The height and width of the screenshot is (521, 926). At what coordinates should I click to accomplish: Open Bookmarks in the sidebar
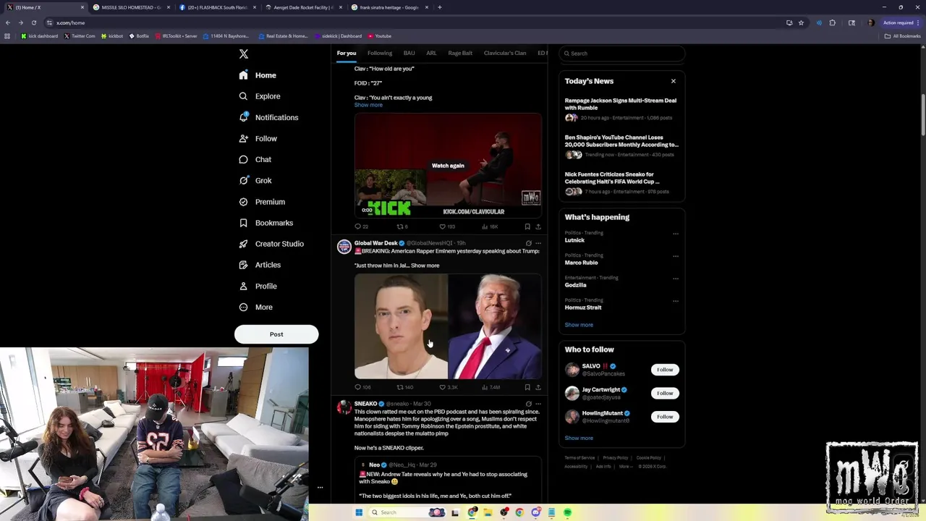(x=266, y=223)
